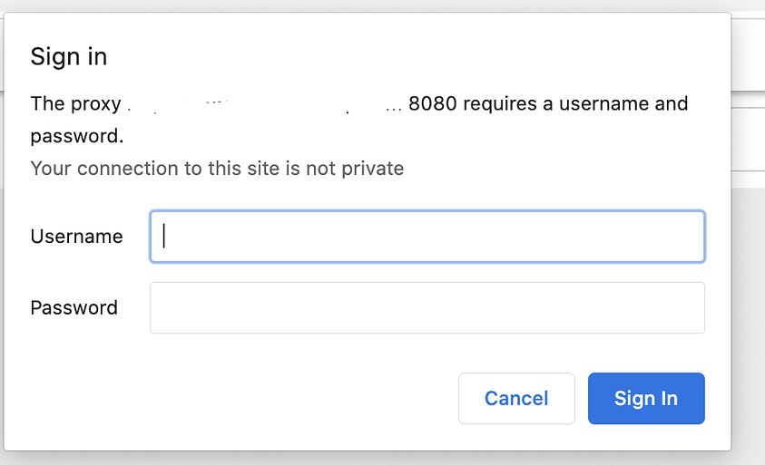
Task: Click the 8080 port number text
Action: [433, 104]
